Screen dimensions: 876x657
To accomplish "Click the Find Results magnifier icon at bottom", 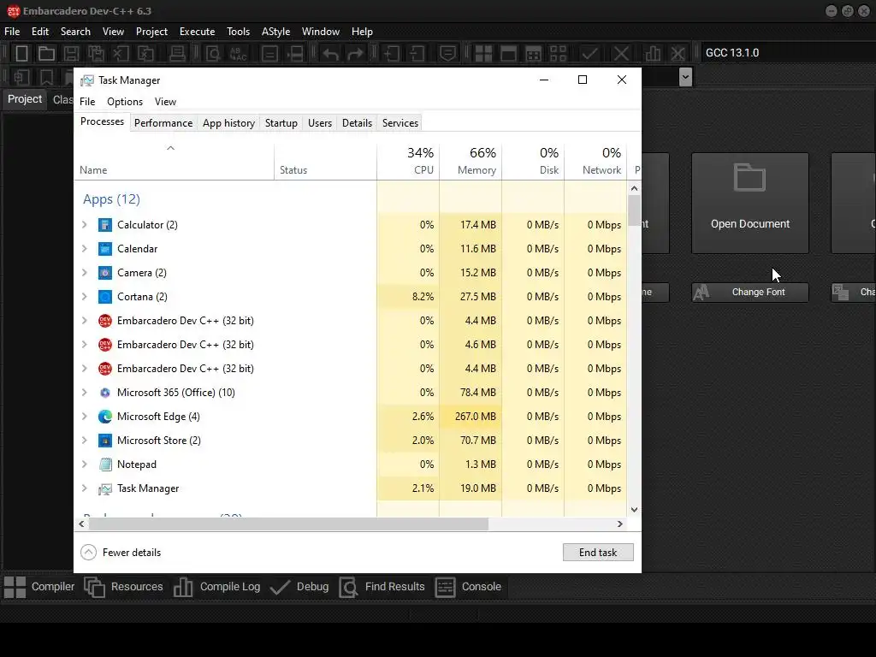I will pos(348,587).
